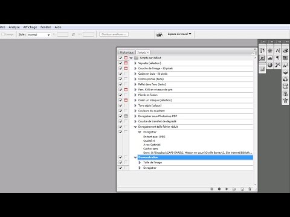
Task: Collapse the Scripts par défaut folder
Action: tap(131, 58)
